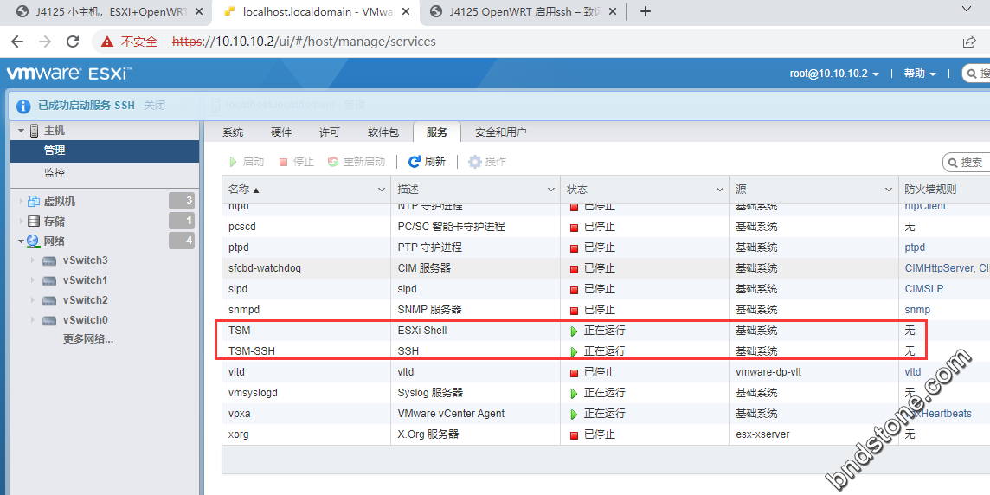Click the browser back arrow

(x=17, y=42)
